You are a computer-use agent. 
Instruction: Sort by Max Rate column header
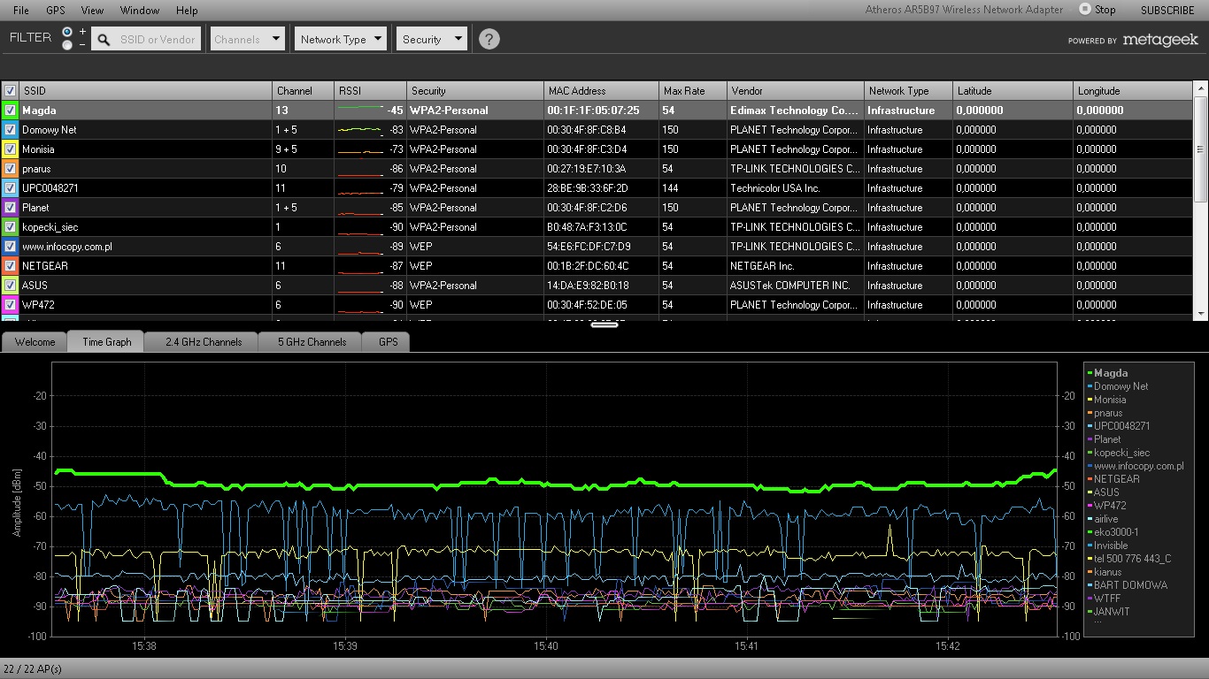click(693, 90)
